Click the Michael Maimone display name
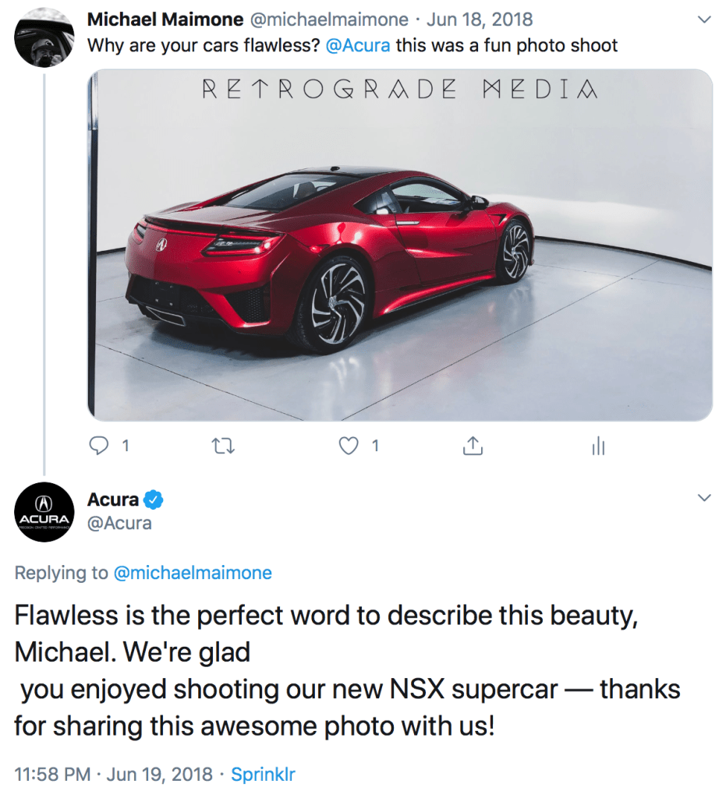This screenshot has height=798, width=726. click(x=166, y=19)
